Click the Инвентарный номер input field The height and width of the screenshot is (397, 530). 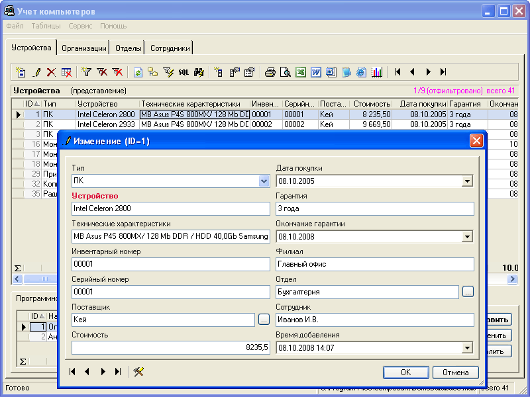coord(170,265)
